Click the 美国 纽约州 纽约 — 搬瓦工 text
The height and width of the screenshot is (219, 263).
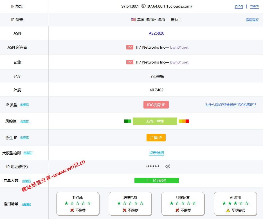[x=159, y=20]
